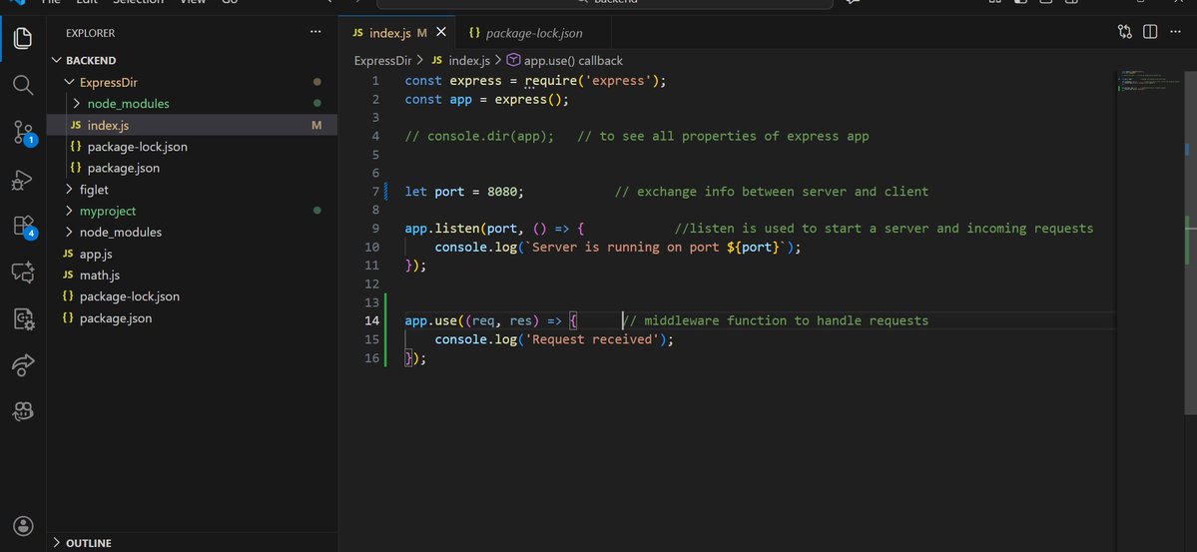Viewport: 1197px width, 552px height.
Task: Select index.js in the Explorer tree
Action: [x=193, y=125]
